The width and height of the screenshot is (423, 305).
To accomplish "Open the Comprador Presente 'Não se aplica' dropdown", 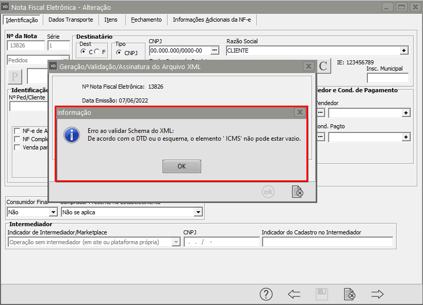I will (x=198, y=212).
